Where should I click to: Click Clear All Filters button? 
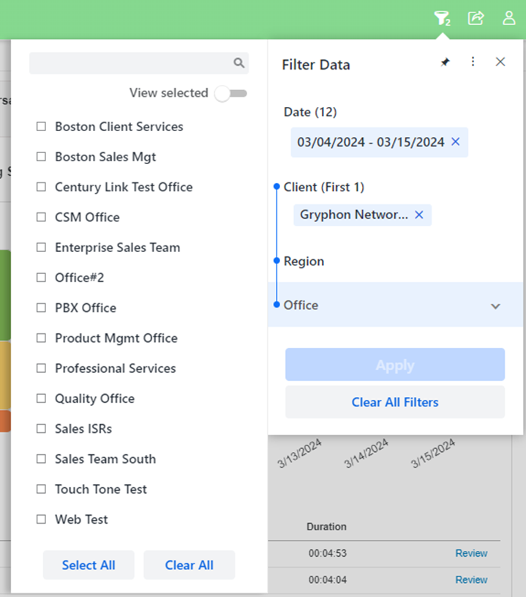[x=395, y=402]
